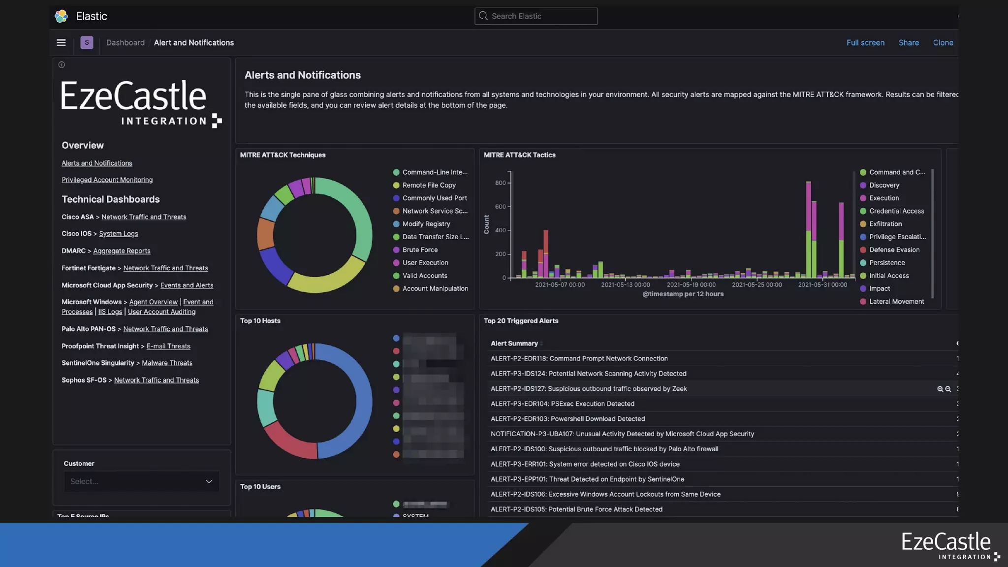Image resolution: width=1008 pixels, height=567 pixels.
Task: Enter Full screen mode
Action: click(x=865, y=43)
